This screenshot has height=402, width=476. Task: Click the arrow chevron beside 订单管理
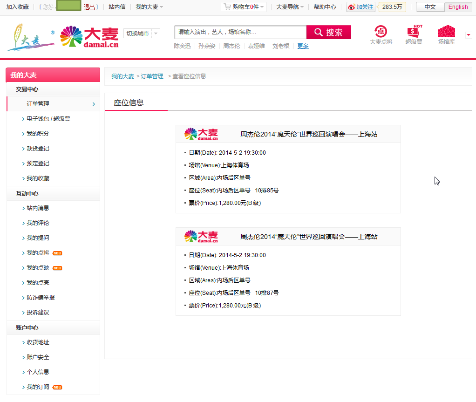click(x=94, y=104)
